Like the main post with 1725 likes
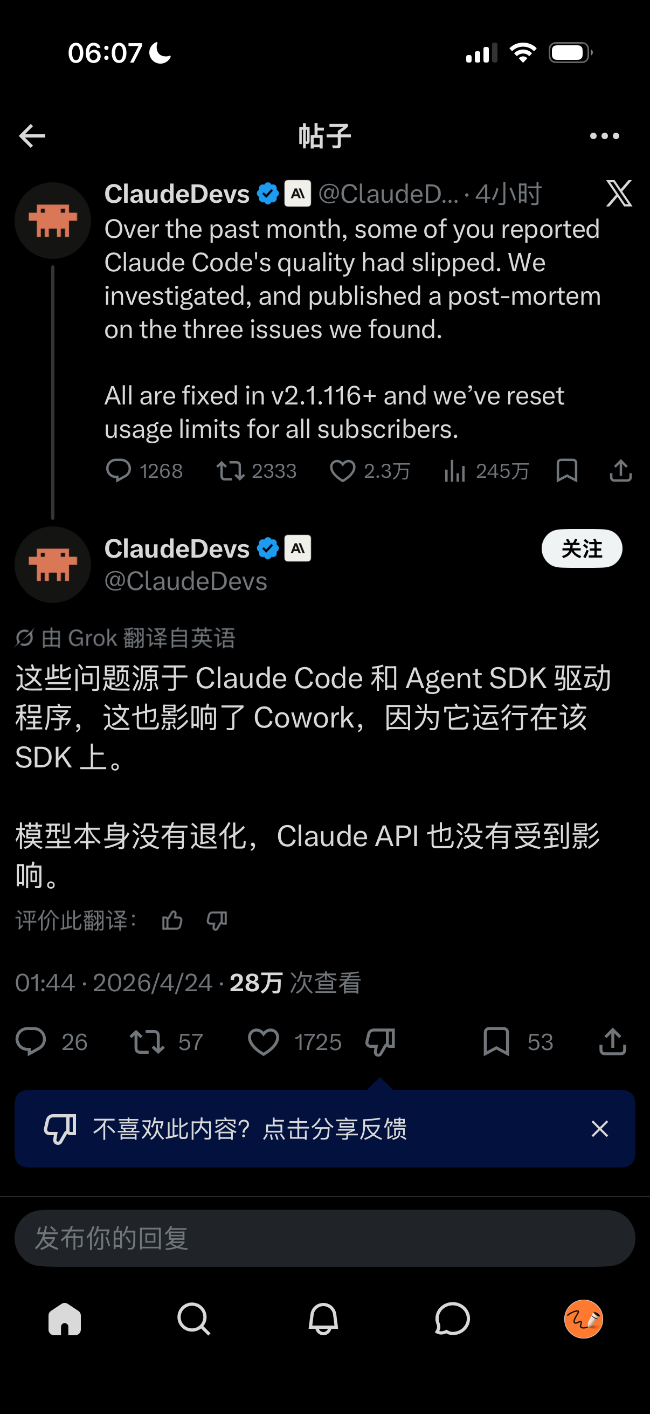 coord(294,1042)
